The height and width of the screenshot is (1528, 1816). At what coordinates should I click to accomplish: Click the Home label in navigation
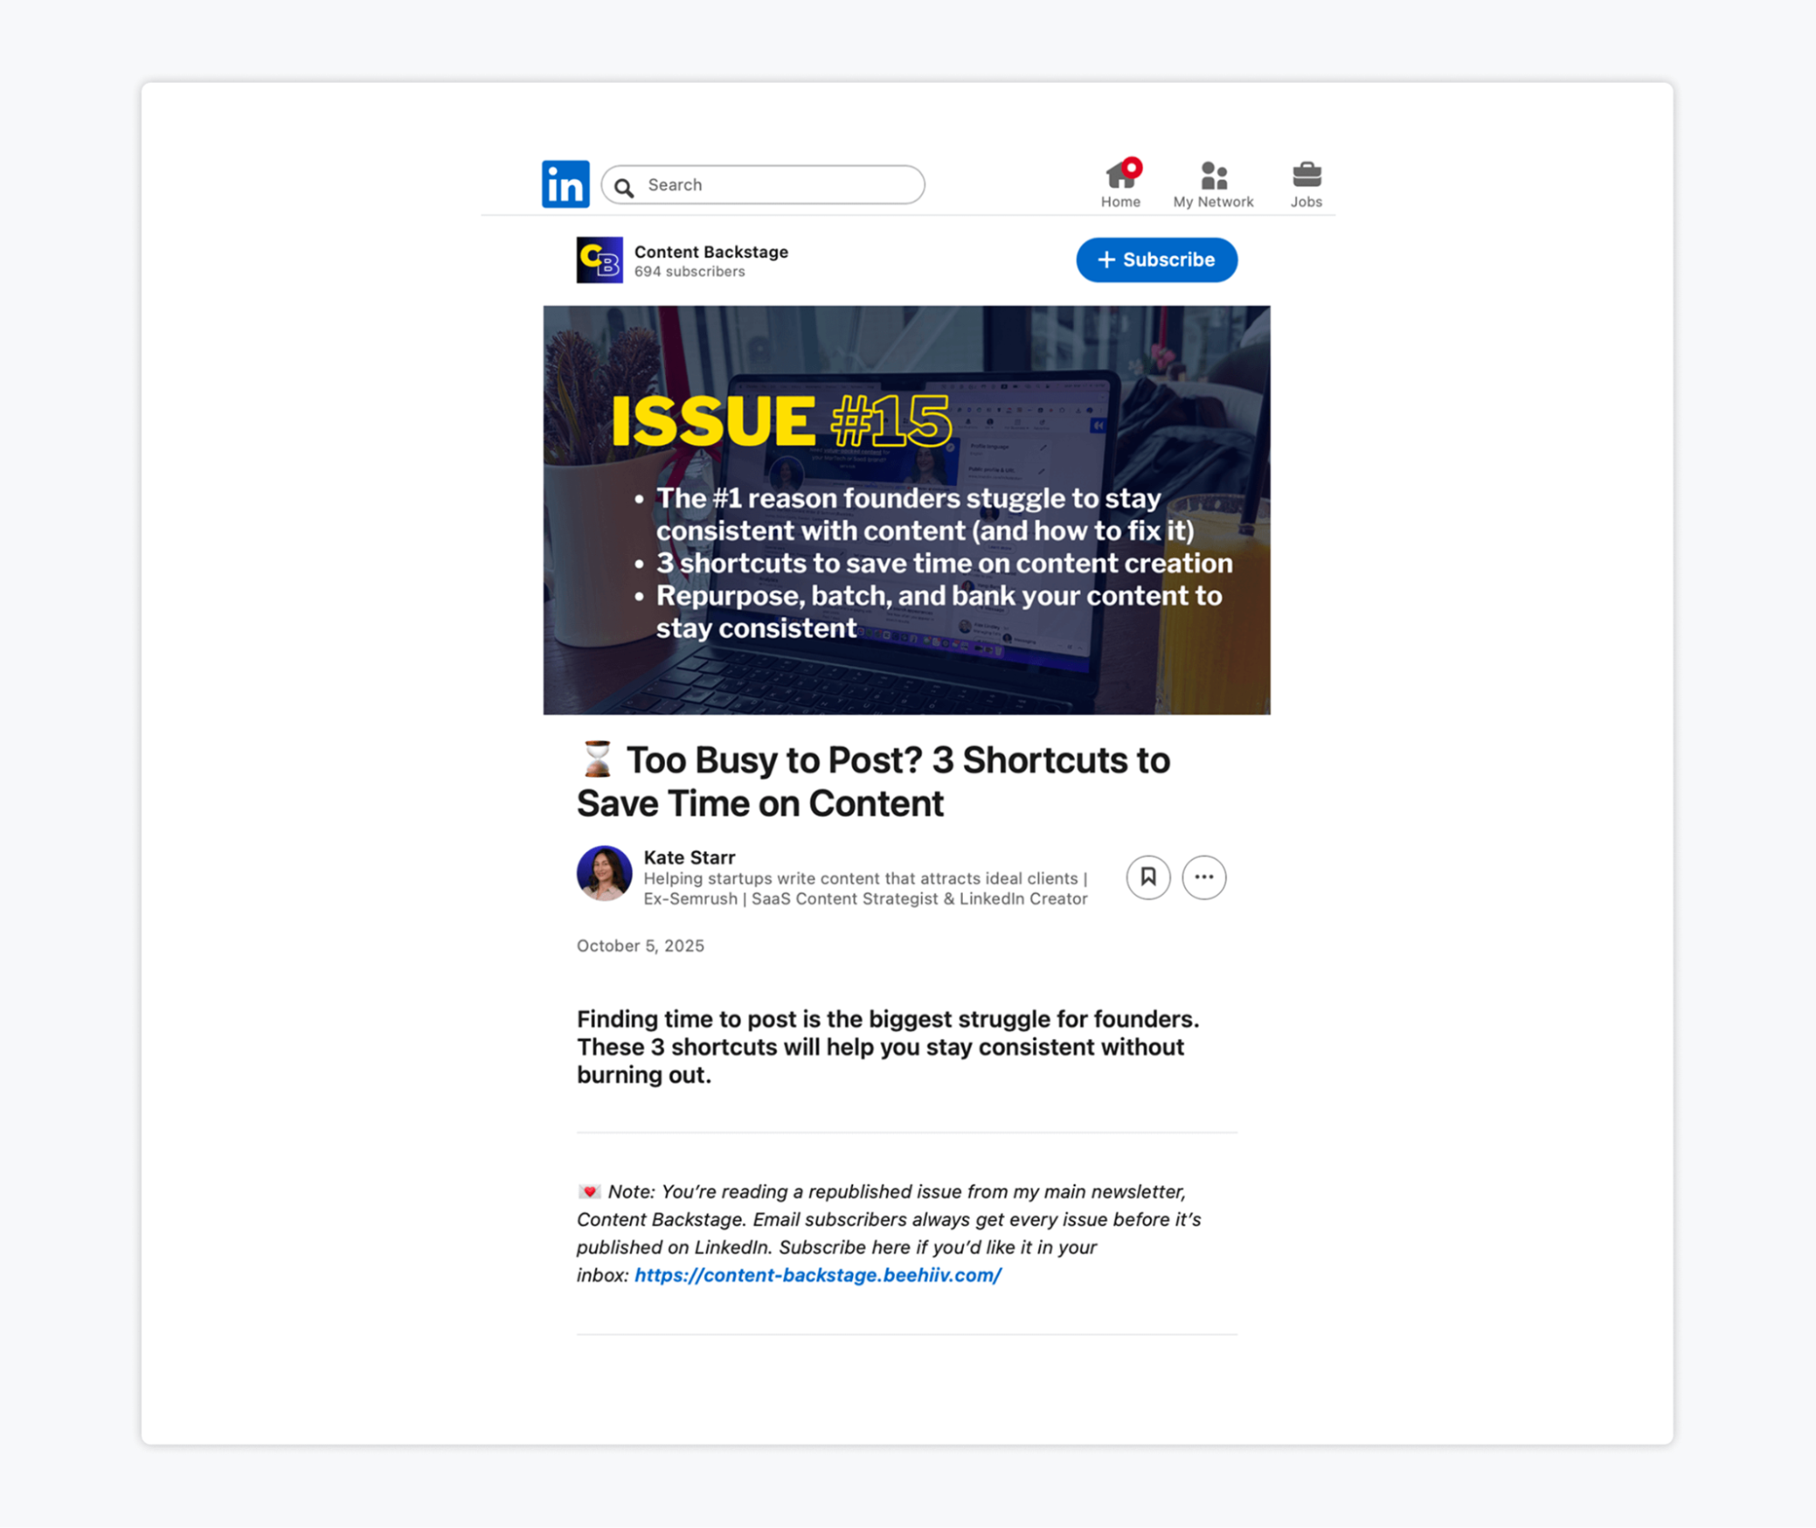pyautogui.click(x=1120, y=202)
